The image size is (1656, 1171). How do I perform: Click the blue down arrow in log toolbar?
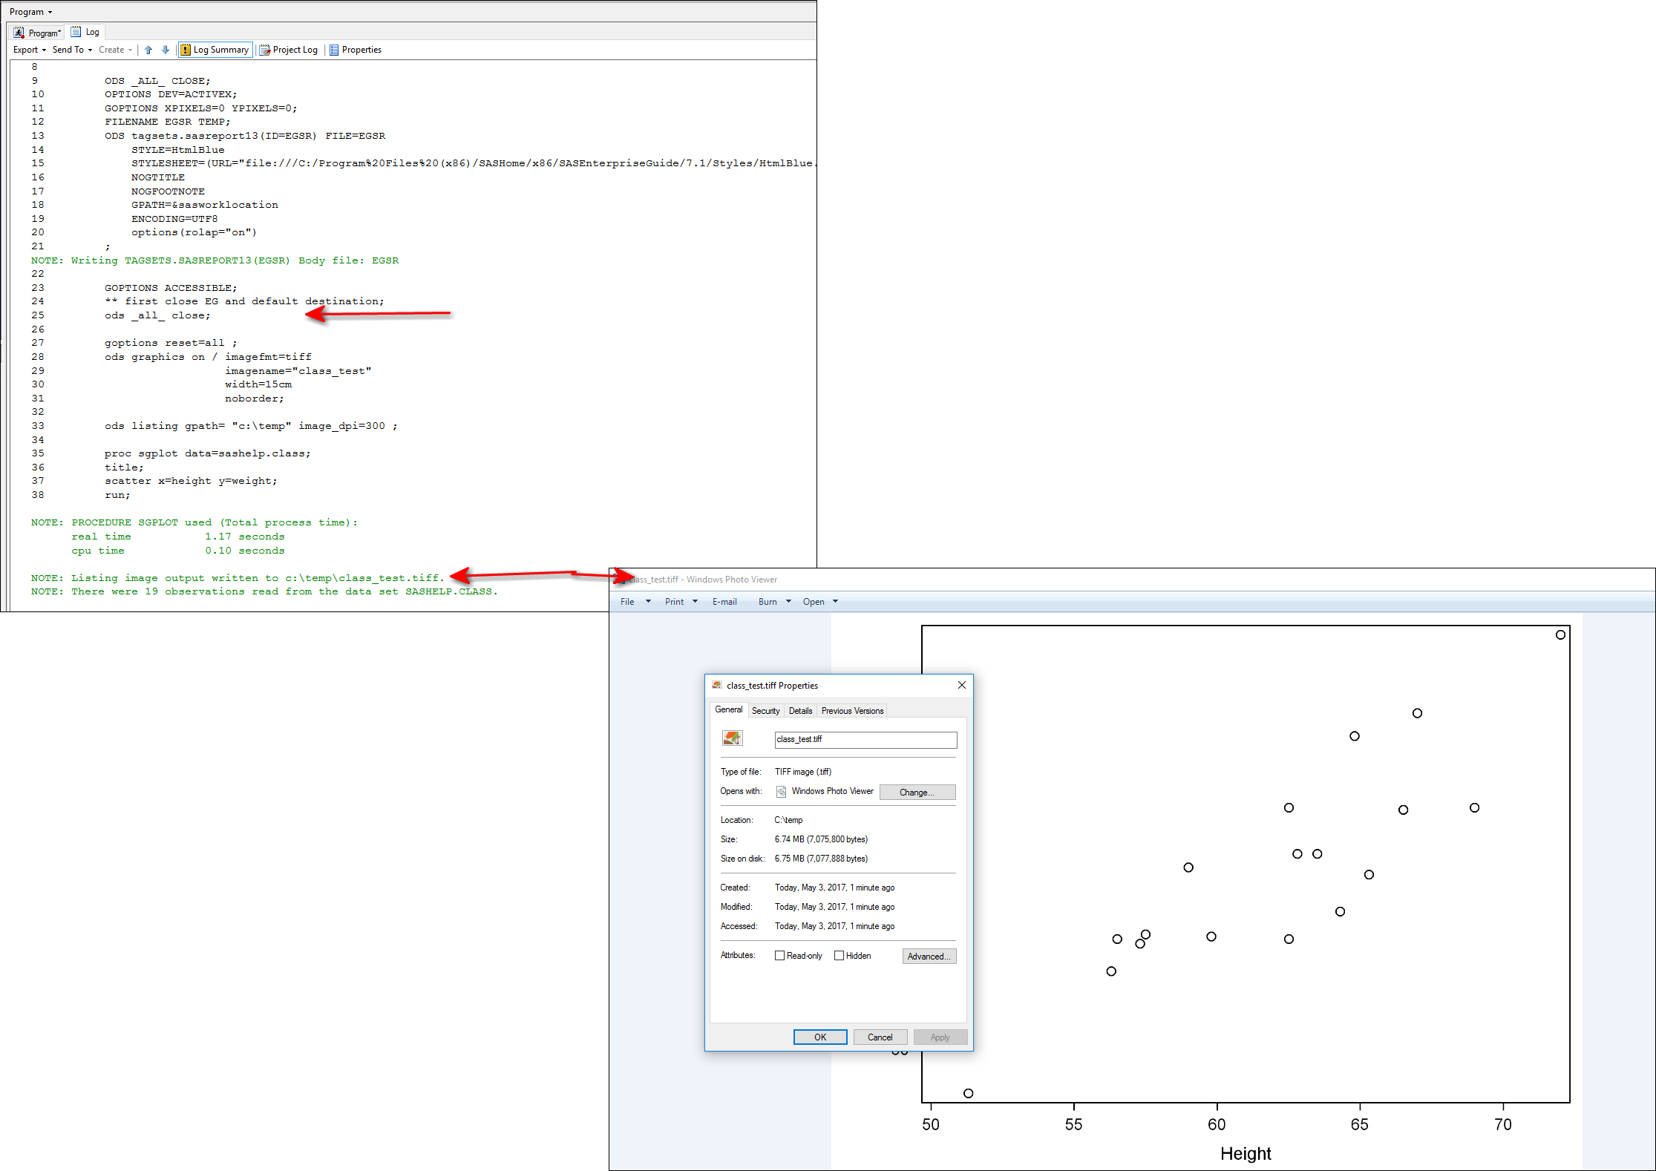166,50
